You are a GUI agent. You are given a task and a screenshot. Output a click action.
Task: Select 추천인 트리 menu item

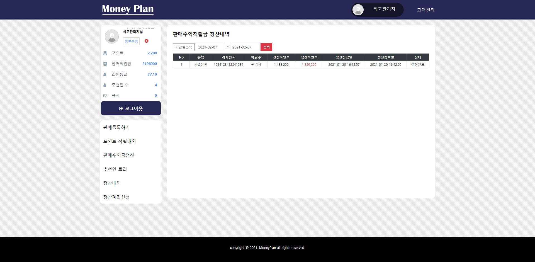tap(115, 169)
